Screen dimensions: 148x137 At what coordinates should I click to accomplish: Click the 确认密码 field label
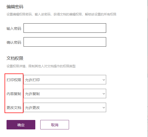coord(14,42)
